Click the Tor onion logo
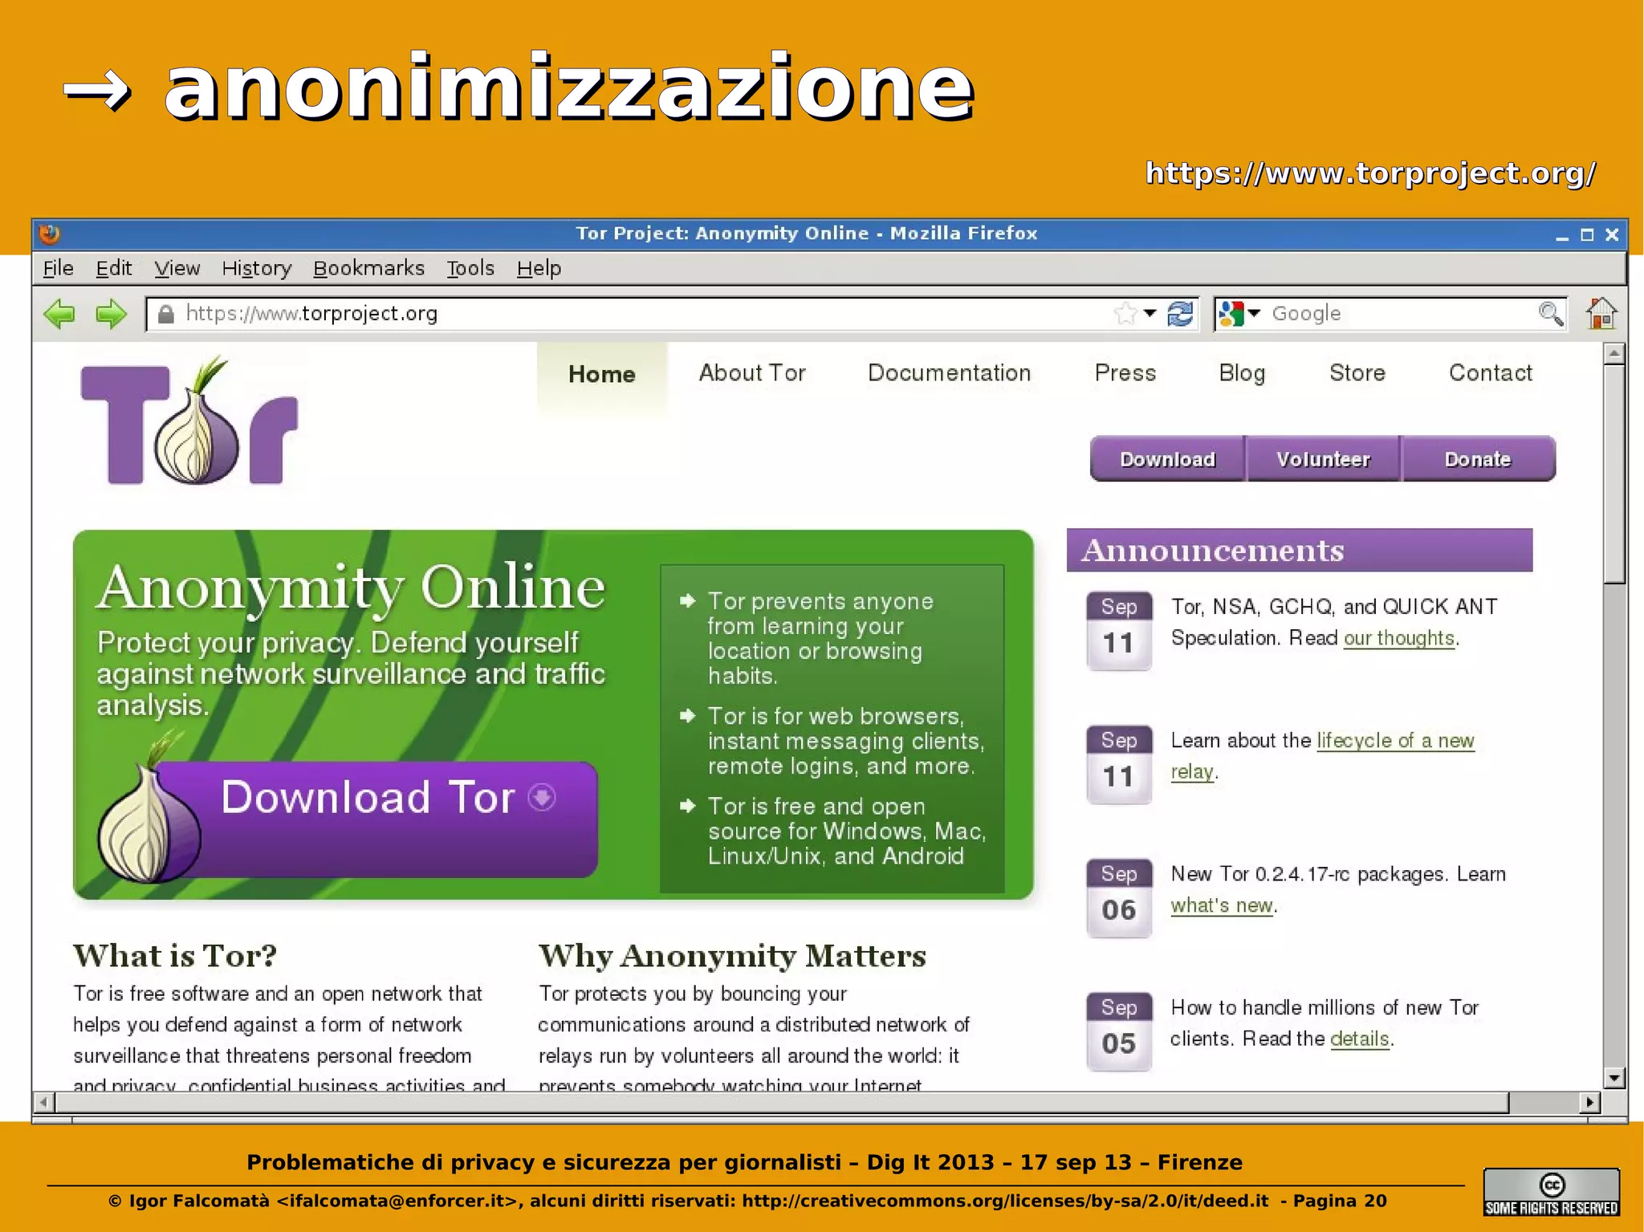The image size is (1644, 1232). (189, 421)
